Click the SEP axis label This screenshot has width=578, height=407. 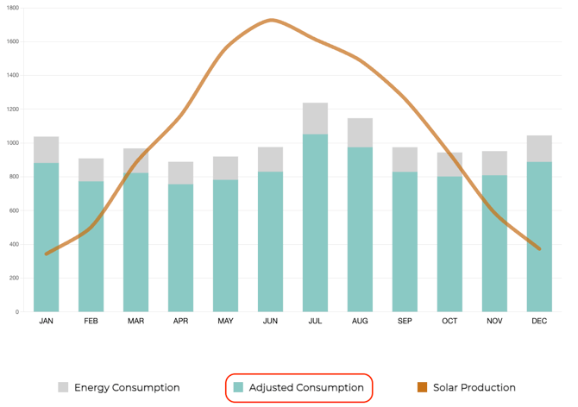(405, 322)
